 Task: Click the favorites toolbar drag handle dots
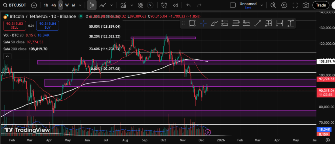pos(184,23)
